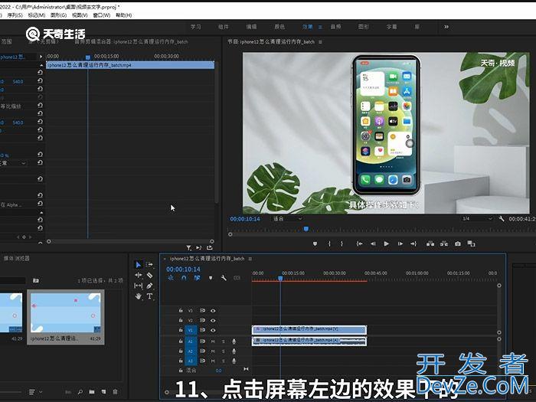Screen dimensions: 536x402
Task: Expand workspace overflow chevron
Action: 446,27
